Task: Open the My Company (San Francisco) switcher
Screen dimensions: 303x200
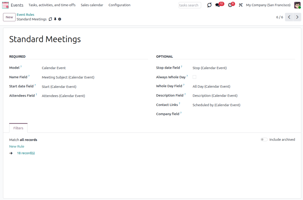Action: [x=268, y=5]
